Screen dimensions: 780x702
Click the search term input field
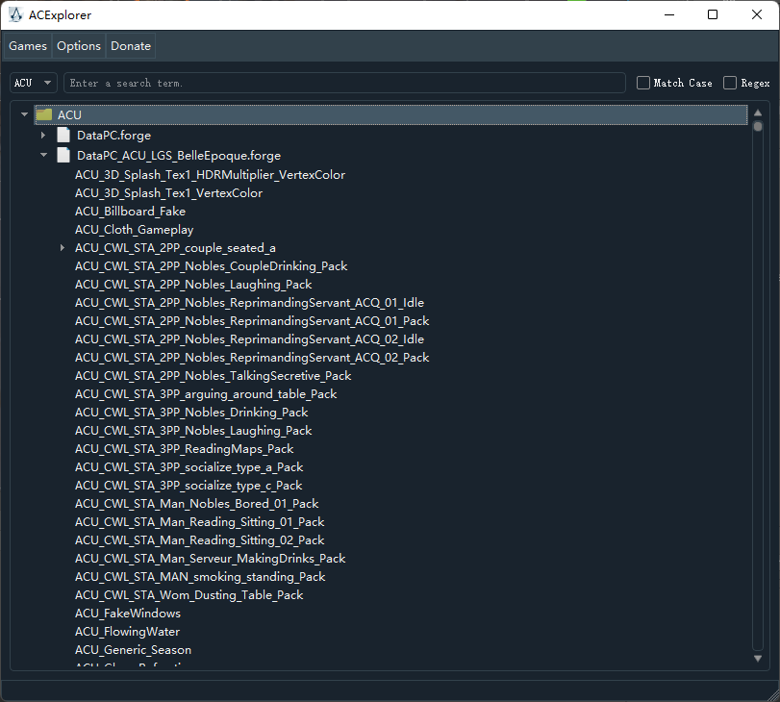344,83
